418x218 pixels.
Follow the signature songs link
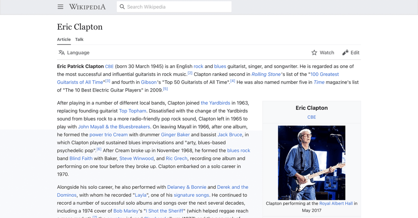tap(192, 195)
